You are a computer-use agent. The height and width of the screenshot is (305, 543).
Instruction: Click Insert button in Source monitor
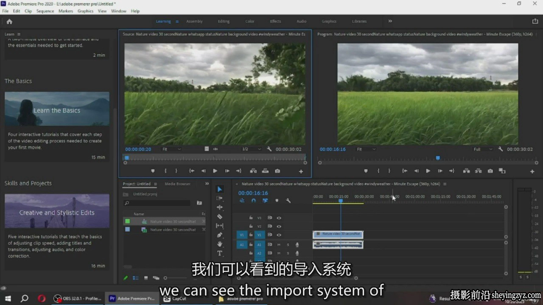(253, 171)
